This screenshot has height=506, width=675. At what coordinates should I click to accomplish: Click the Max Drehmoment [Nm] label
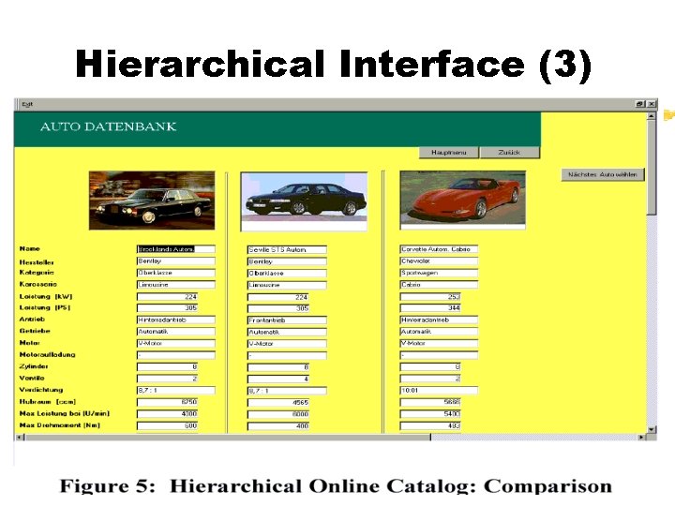pos(60,425)
